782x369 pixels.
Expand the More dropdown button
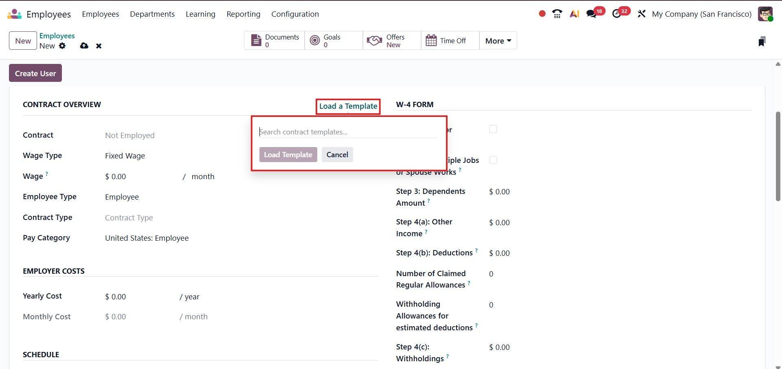tap(498, 41)
